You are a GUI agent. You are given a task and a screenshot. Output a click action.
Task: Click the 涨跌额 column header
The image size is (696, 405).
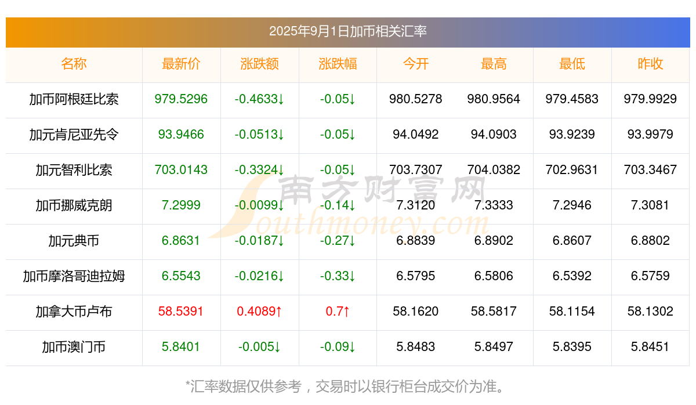coord(259,64)
